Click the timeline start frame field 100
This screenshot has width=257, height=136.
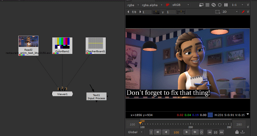click(132, 124)
